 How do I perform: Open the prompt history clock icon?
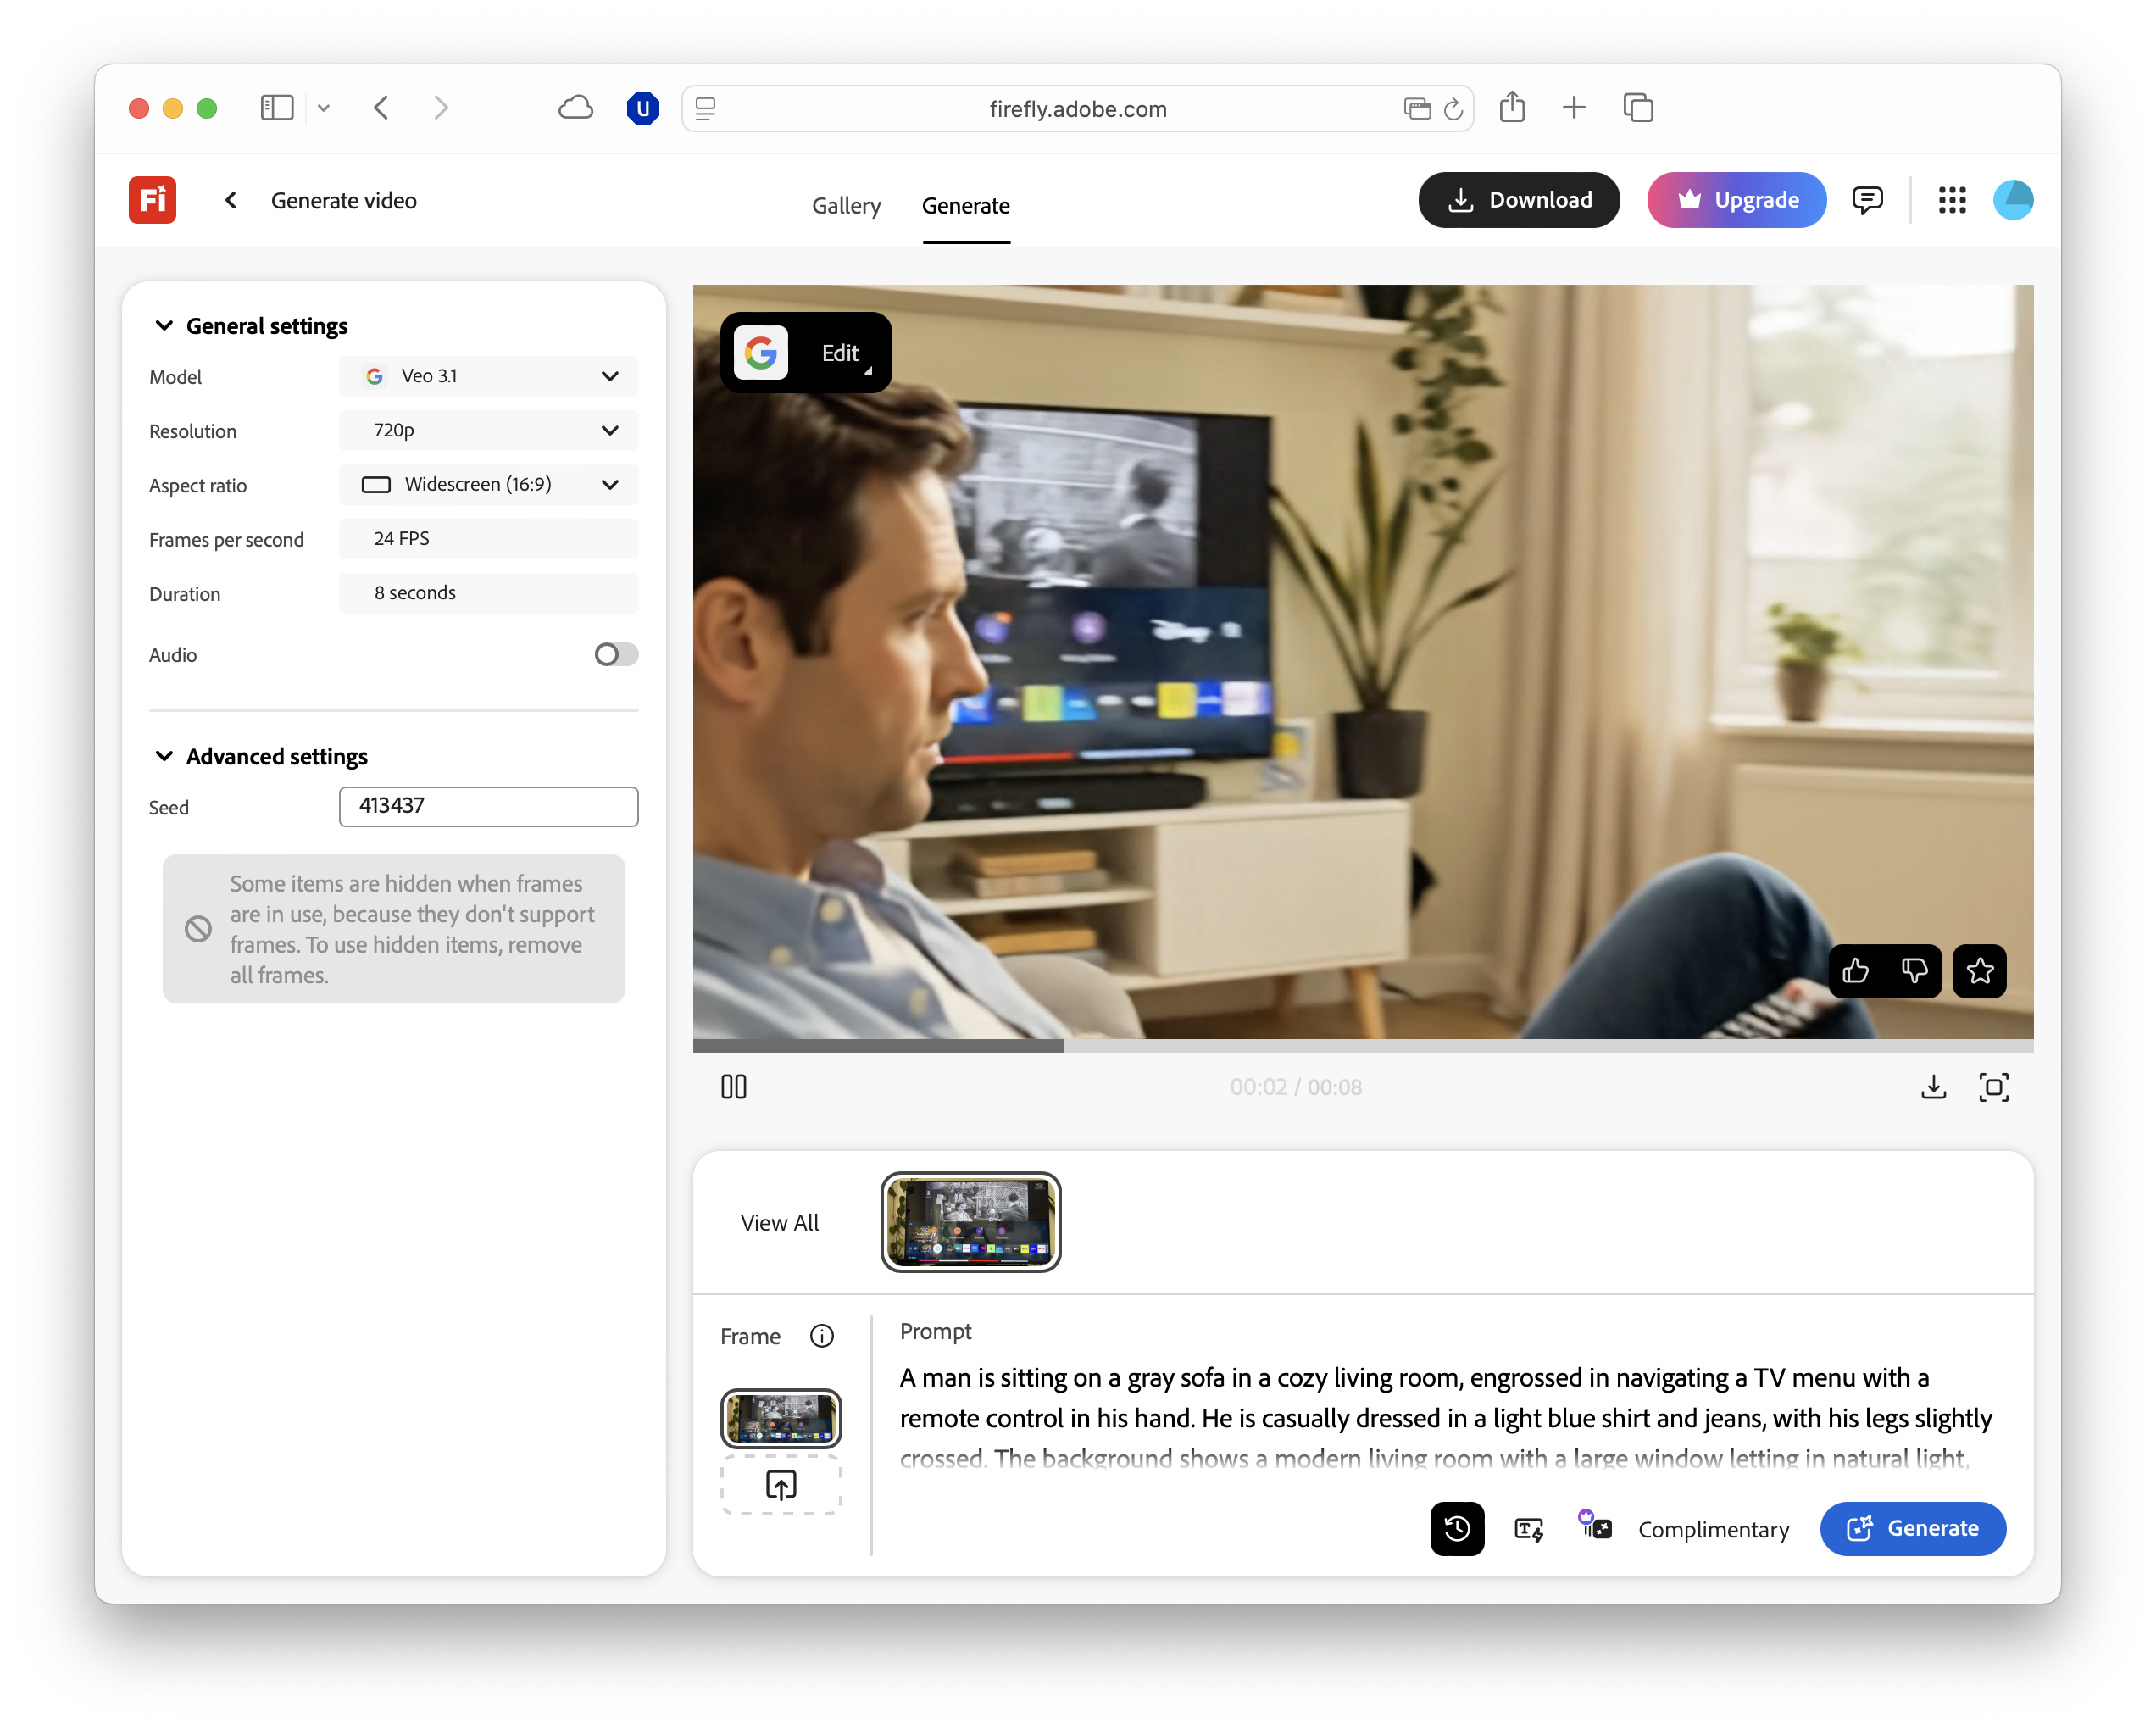(1457, 1528)
